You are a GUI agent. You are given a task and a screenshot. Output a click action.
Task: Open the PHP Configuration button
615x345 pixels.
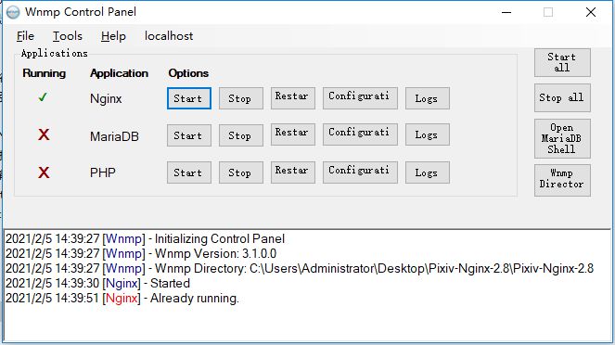click(x=360, y=172)
